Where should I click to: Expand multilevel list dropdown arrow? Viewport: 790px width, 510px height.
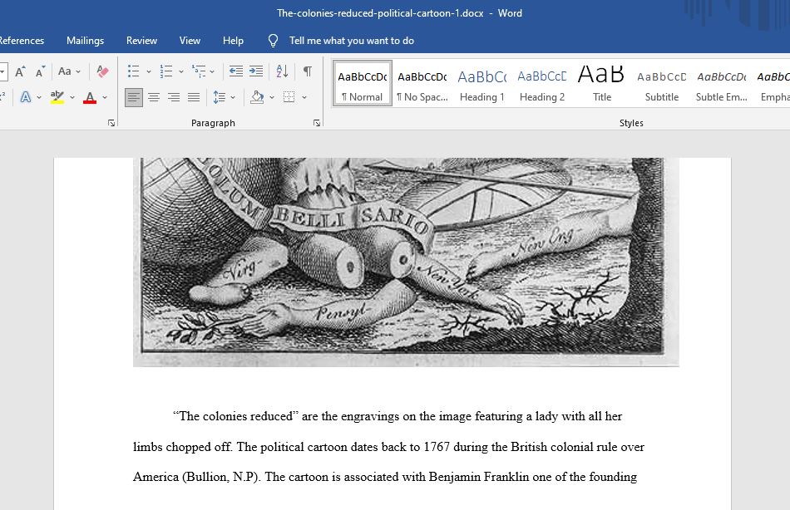tap(212, 71)
